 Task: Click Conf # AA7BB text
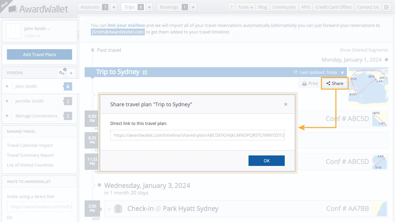click(348, 209)
